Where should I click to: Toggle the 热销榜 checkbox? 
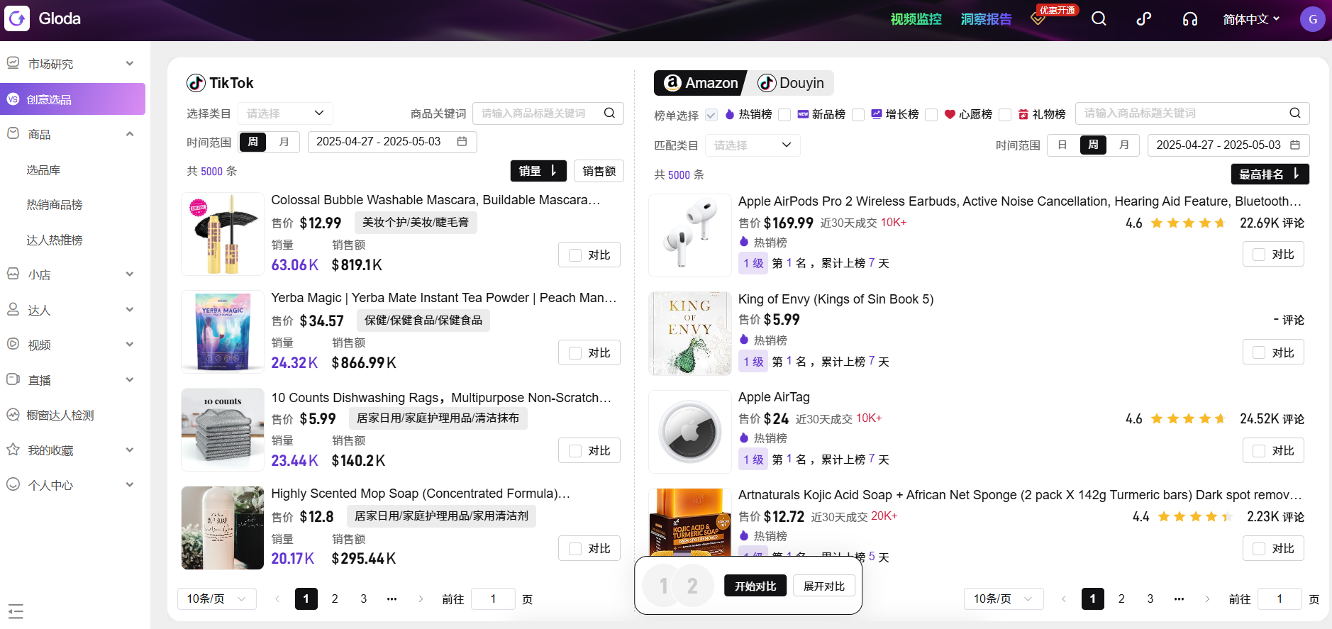point(711,115)
